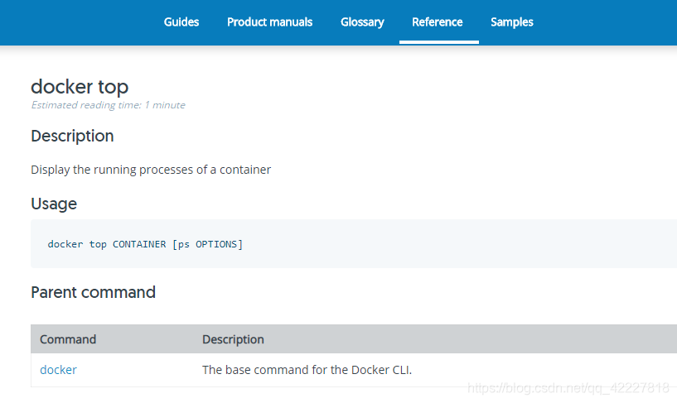Viewport: 677px width, 403px height.
Task: Click 'Display the running processes of a container'
Action: click(151, 170)
